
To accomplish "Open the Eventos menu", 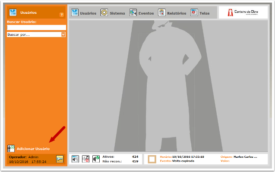I will coord(142,13).
